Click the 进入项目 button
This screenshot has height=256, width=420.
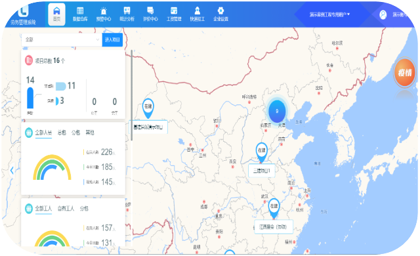pyautogui.click(x=112, y=39)
